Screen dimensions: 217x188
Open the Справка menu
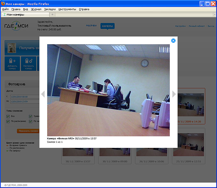pyautogui.click(x=84, y=9)
